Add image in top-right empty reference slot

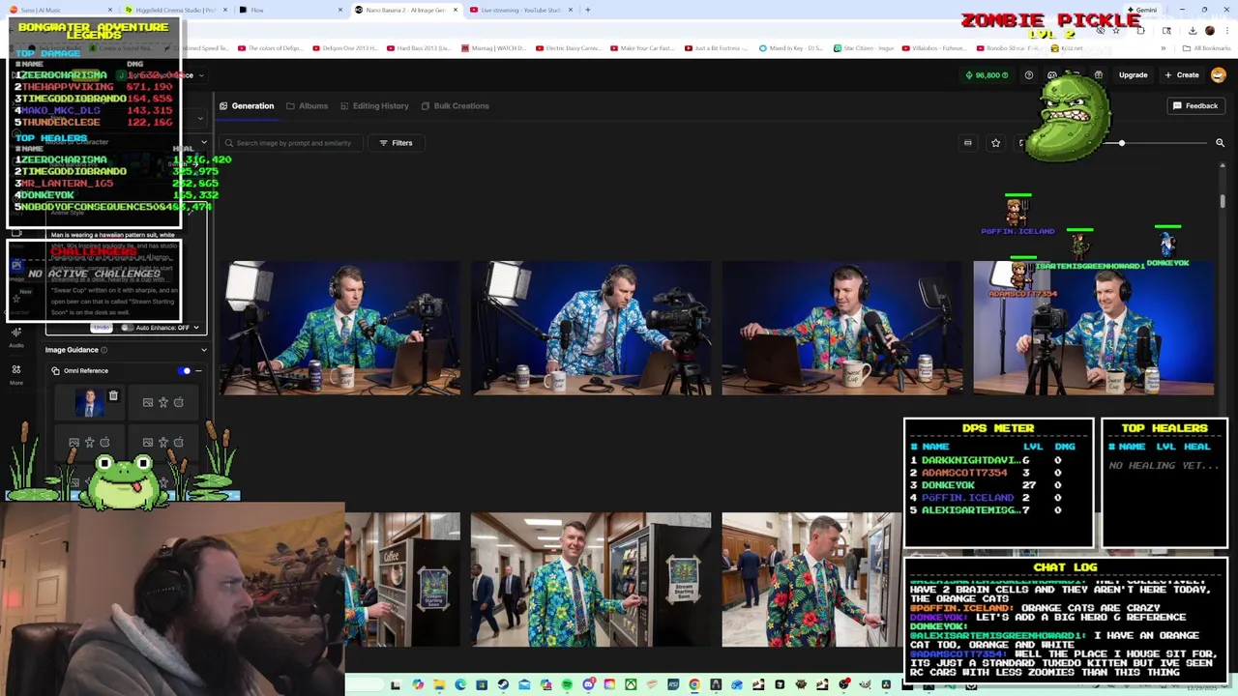click(162, 402)
